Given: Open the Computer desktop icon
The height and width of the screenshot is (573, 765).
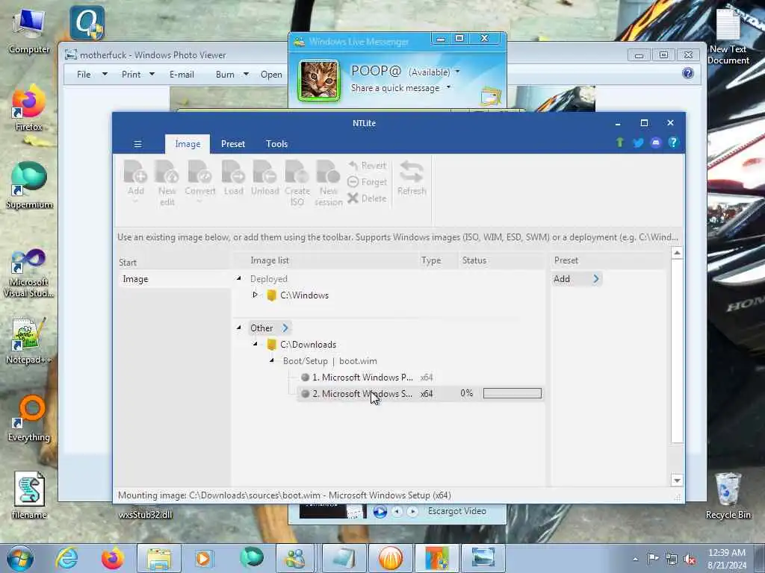Looking at the screenshot, I should coord(29,30).
